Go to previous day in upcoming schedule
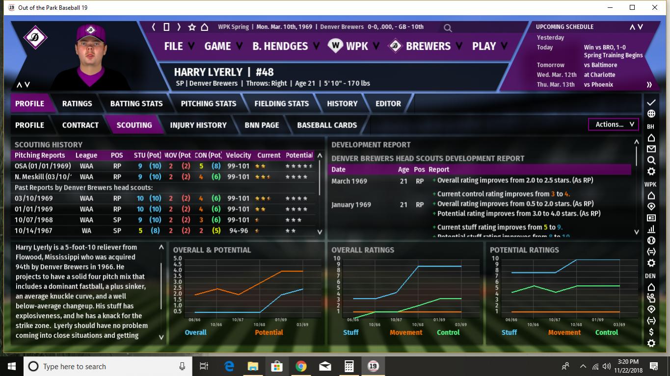 [632, 27]
